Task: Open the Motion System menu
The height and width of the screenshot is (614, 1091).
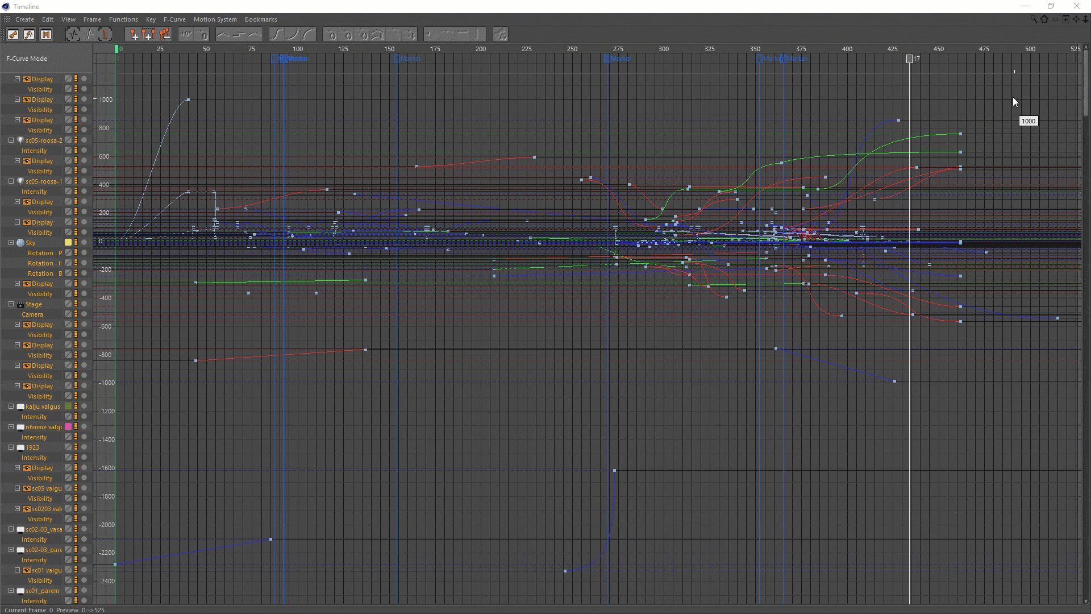Action: pos(215,19)
